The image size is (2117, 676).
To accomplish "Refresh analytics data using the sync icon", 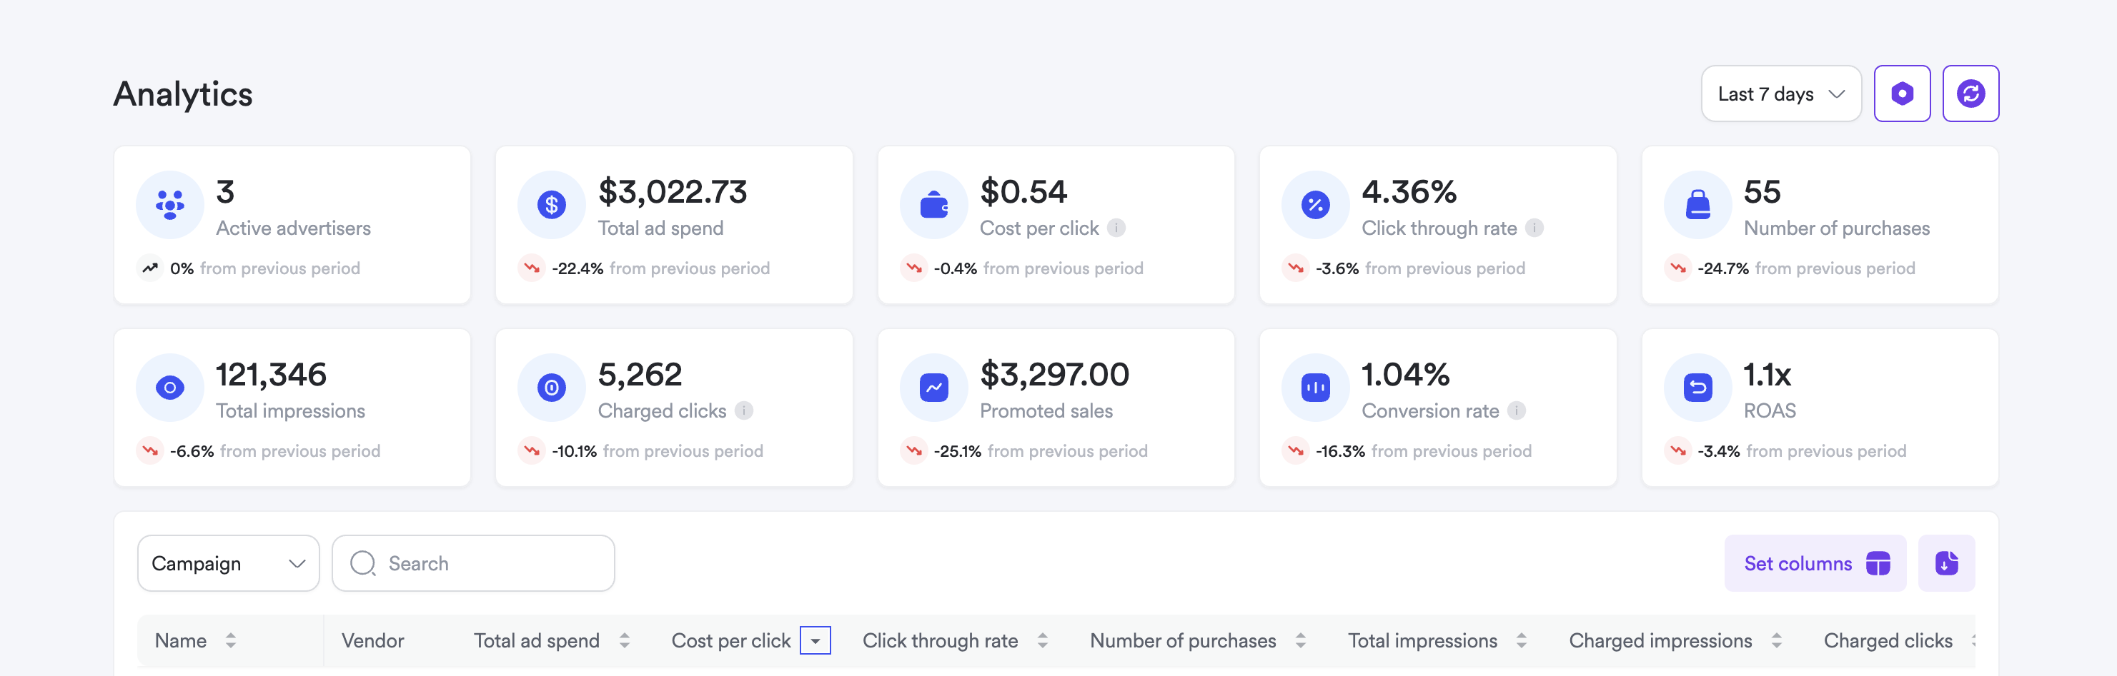I will (1971, 94).
